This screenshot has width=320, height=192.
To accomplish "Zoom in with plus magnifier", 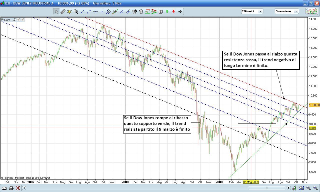I will point(315,188).
